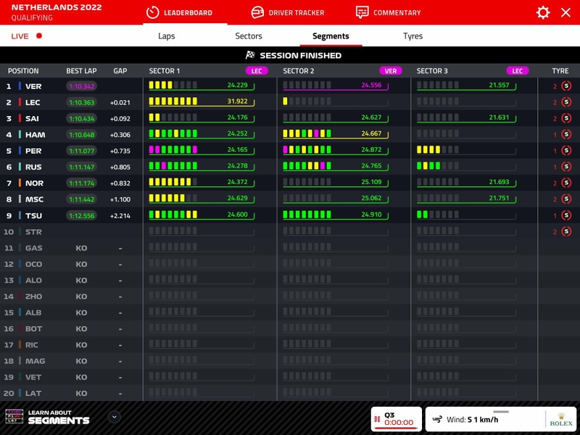Click the red LIVE indicator dot
The height and width of the screenshot is (435, 580).
click(x=39, y=36)
